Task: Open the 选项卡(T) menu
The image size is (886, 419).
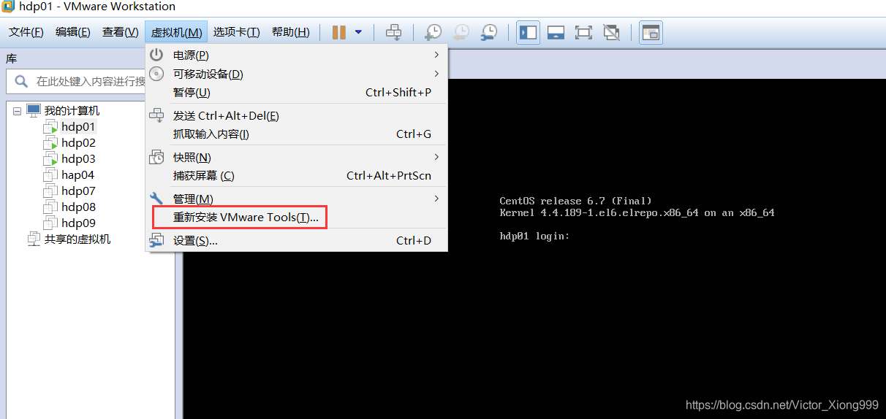Action: (236, 32)
